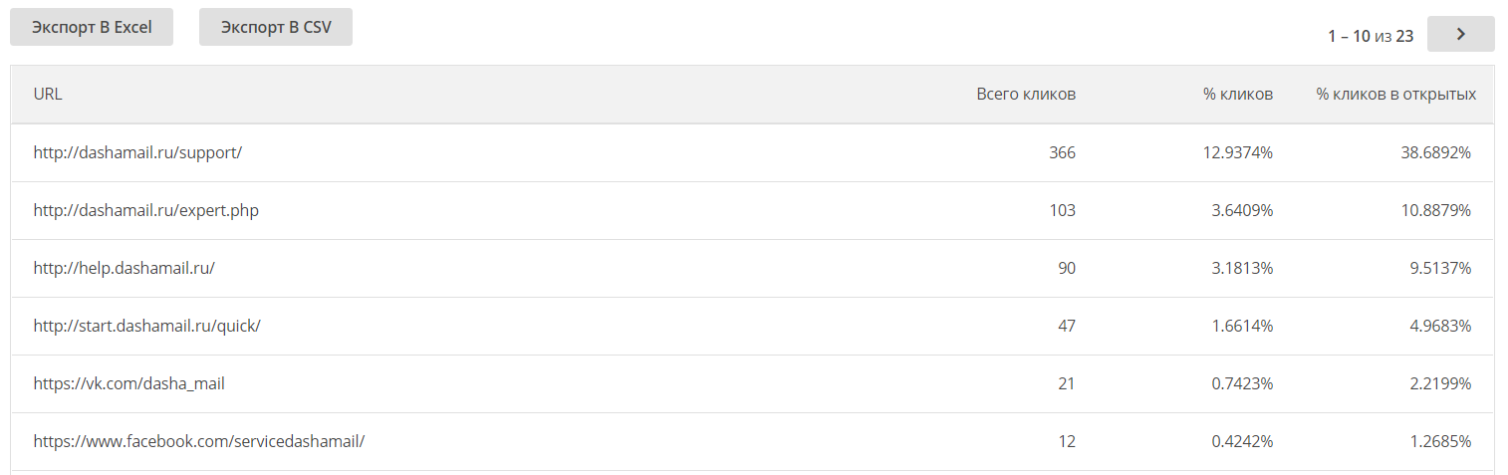The height and width of the screenshot is (475, 1508).
Task: Select the 12.9374% clicks value
Action: click(x=1238, y=152)
